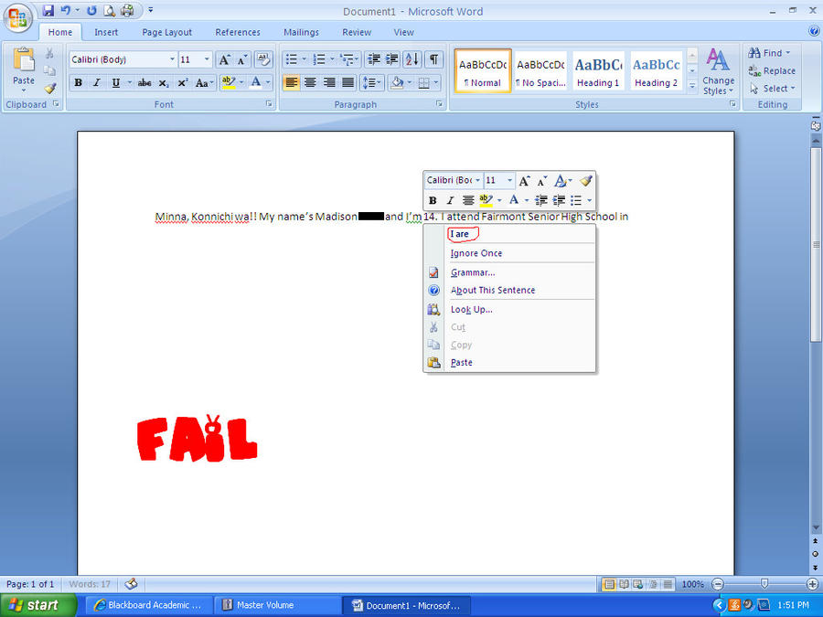Apply subscript formatting
823x617 pixels.
164,83
